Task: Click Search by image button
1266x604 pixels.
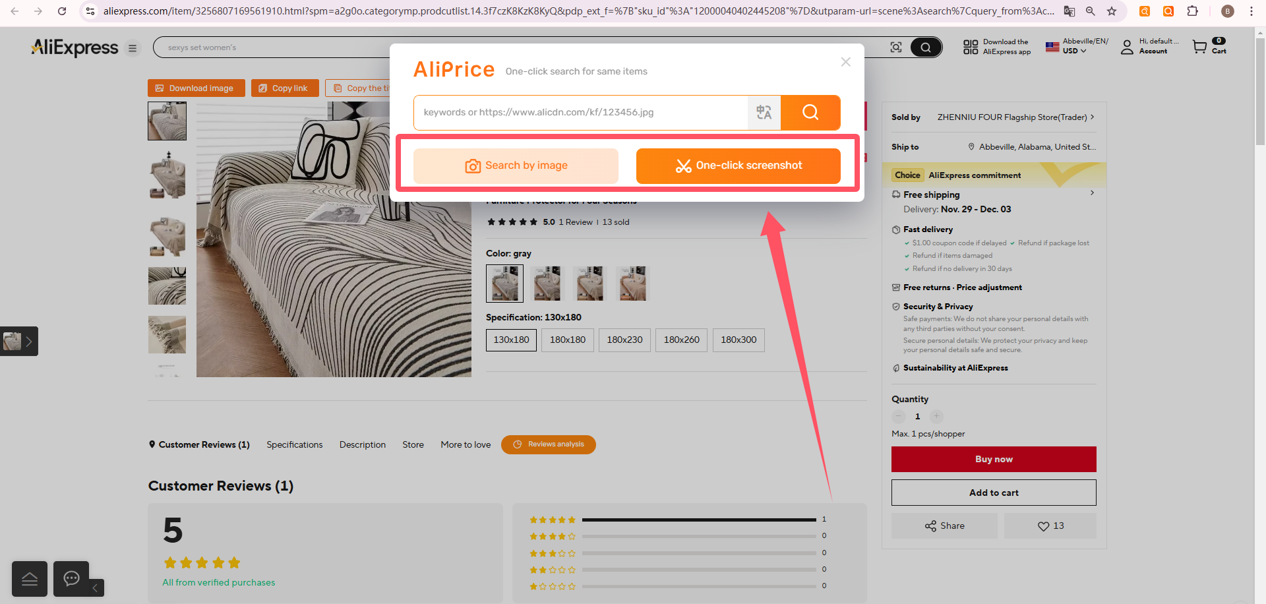Action: pos(516,166)
